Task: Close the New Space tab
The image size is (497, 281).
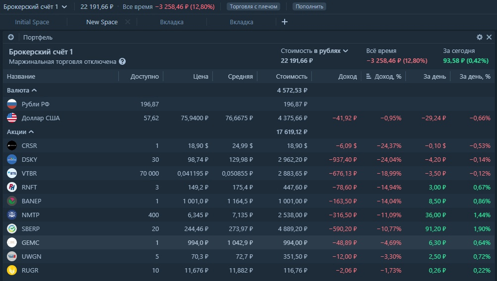Action: tap(127, 22)
